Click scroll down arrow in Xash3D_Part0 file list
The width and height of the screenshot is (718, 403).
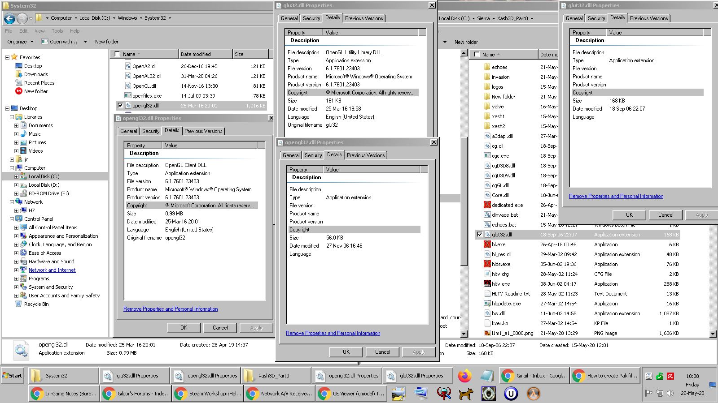(713, 334)
